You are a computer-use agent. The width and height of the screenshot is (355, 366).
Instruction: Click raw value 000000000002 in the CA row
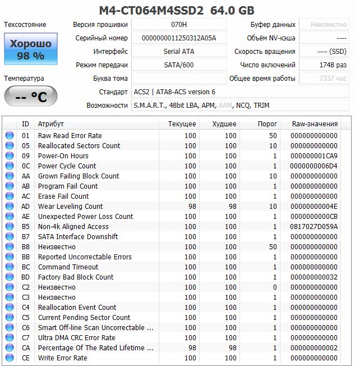[x=314, y=348]
